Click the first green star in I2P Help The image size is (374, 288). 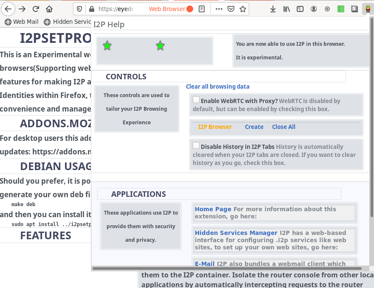coord(107,46)
